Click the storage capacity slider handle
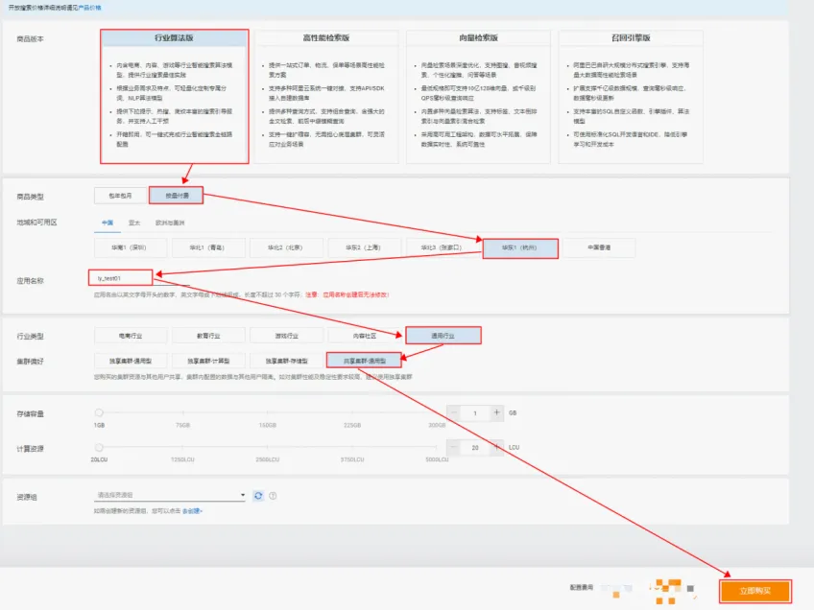Screen dimensions: 814x610 (99, 412)
